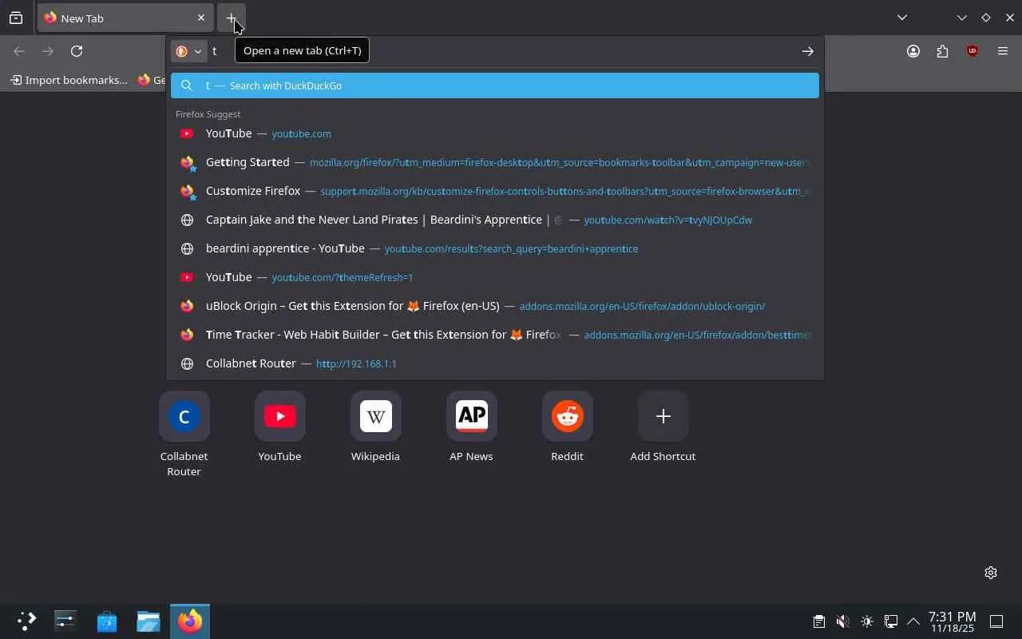
Task: Open Collabnet Router 192.168.1.1 suggestion
Action: coord(495,363)
